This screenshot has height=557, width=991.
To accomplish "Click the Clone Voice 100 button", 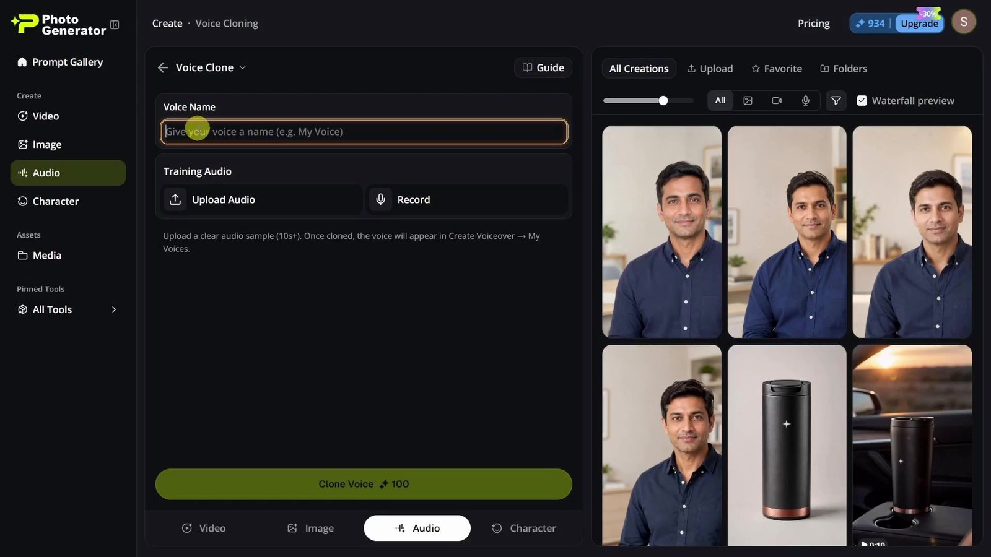I will pos(364,484).
